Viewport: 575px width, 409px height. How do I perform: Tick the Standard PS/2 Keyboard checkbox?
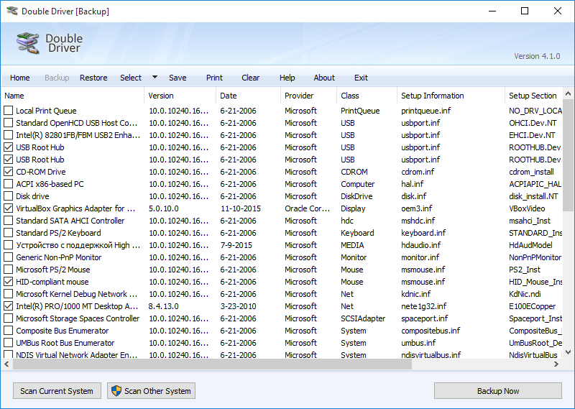pos(8,233)
